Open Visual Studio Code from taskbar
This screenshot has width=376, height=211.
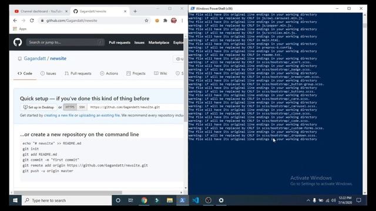pyautogui.click(x=196, y=200)
